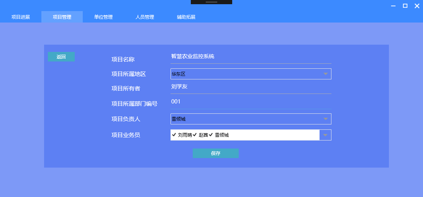
Task: Open the 项目所属地区 dropdown showing 华东区
Action: click(251, 74)
